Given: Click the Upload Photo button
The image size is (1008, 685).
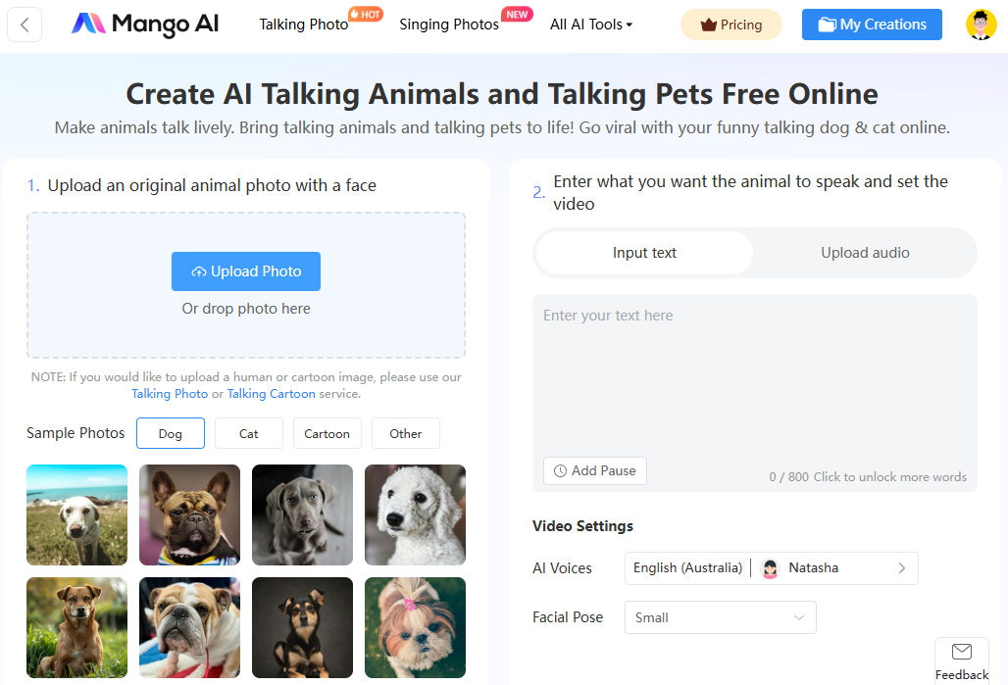Looking at the screenshot, I should pyautogui.click(x=245, y=271).
